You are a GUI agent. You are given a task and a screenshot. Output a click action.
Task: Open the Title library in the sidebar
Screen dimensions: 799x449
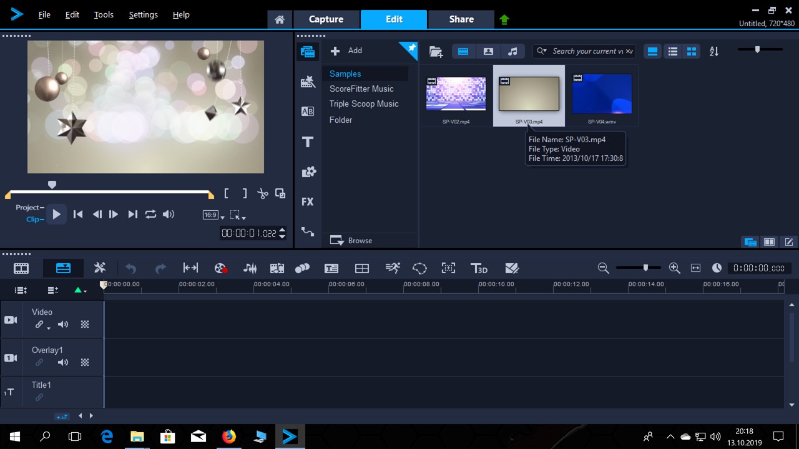[x=307, y=142]
